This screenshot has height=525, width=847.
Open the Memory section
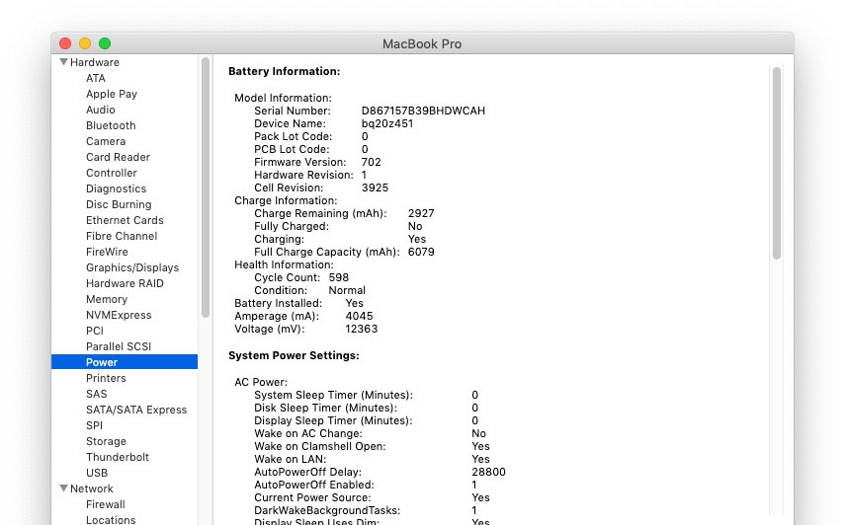[x=107, y=299]
